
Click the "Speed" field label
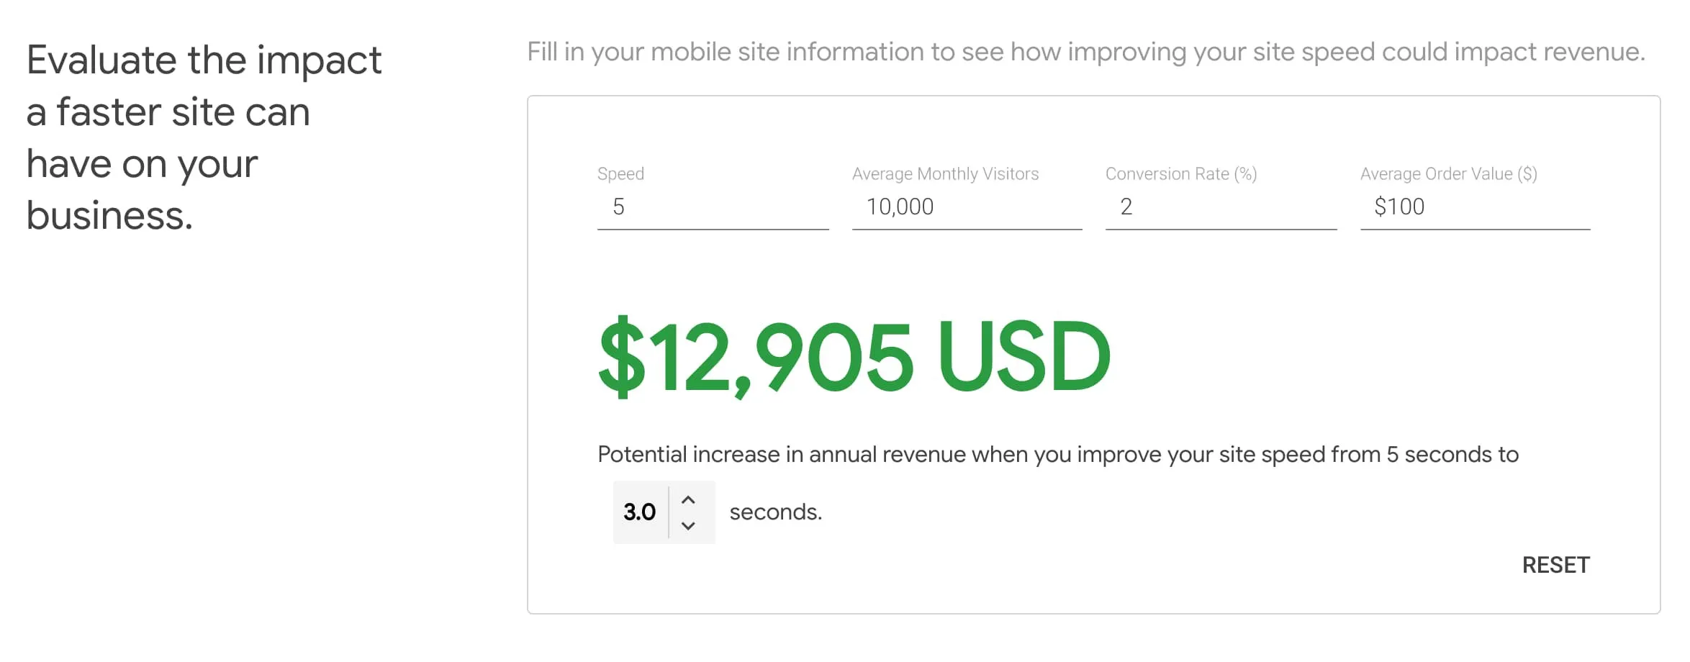(620, 174)
